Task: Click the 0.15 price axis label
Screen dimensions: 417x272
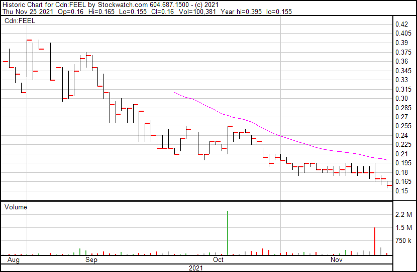Action: (x=401, y=191)
